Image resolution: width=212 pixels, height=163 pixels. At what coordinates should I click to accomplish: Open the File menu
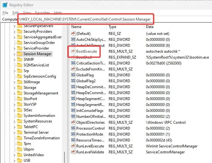[x=5, y=13]
